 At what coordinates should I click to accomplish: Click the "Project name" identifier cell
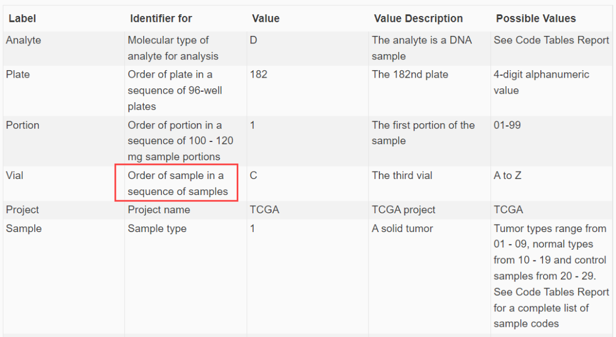(x=159, y=210)
